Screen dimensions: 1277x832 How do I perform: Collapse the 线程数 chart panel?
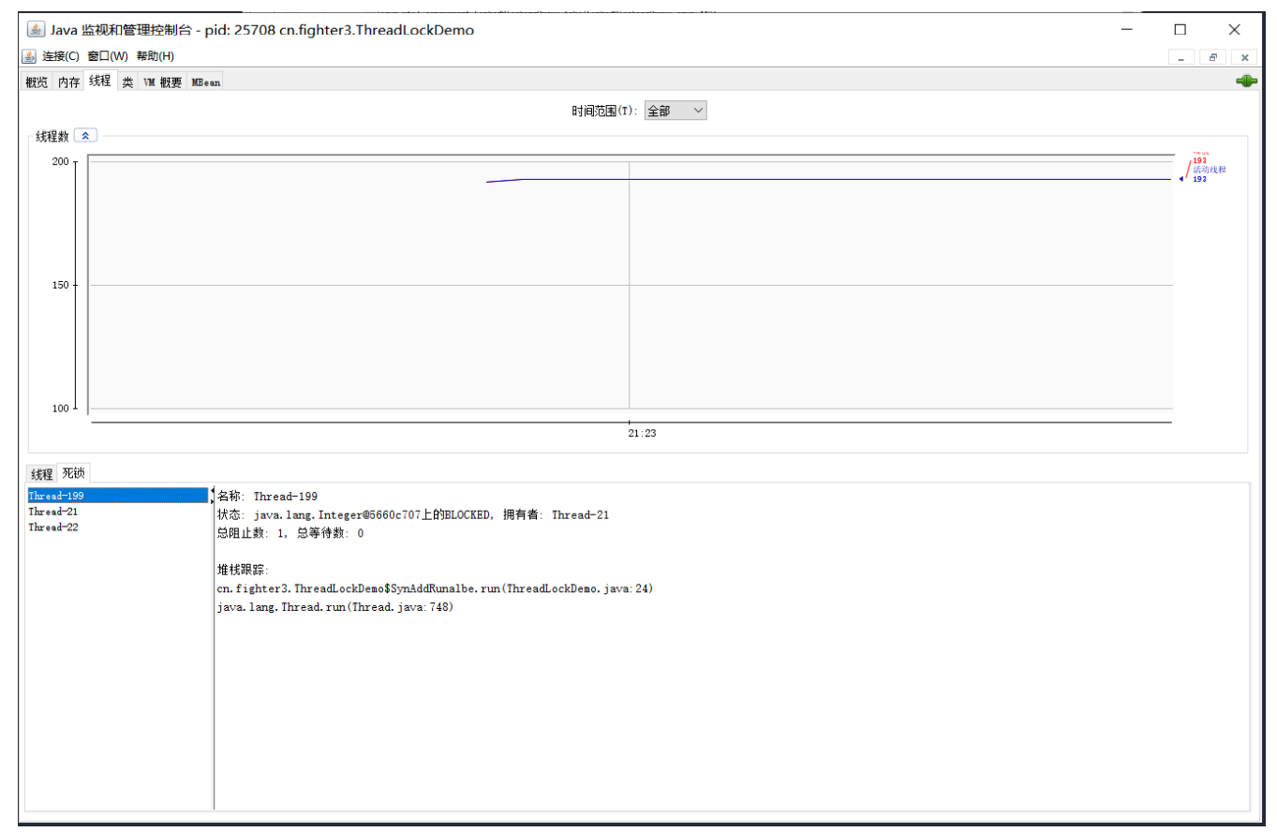tap(85, 135)
